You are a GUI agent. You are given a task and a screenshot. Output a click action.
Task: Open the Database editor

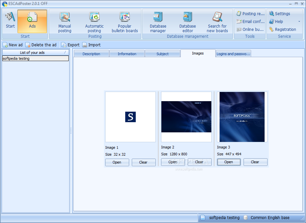point(188,22)
